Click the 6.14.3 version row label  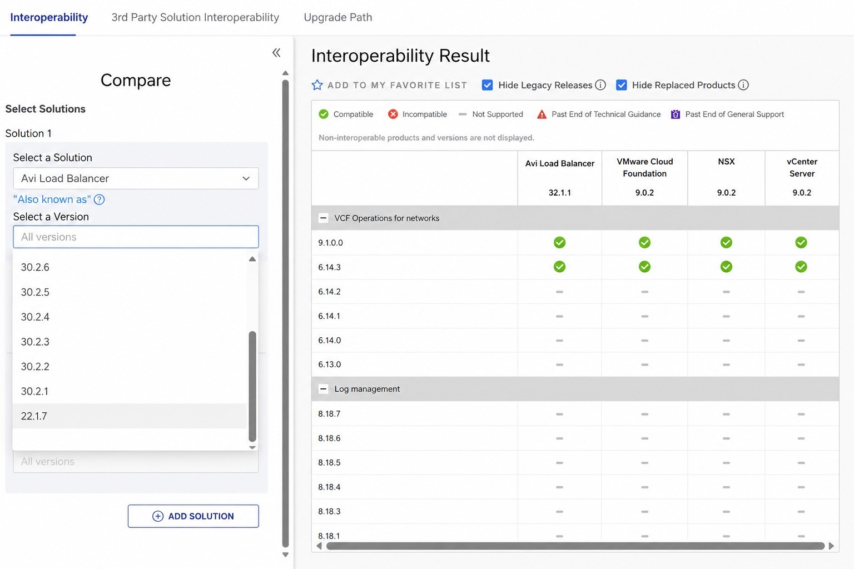point(329,267)
